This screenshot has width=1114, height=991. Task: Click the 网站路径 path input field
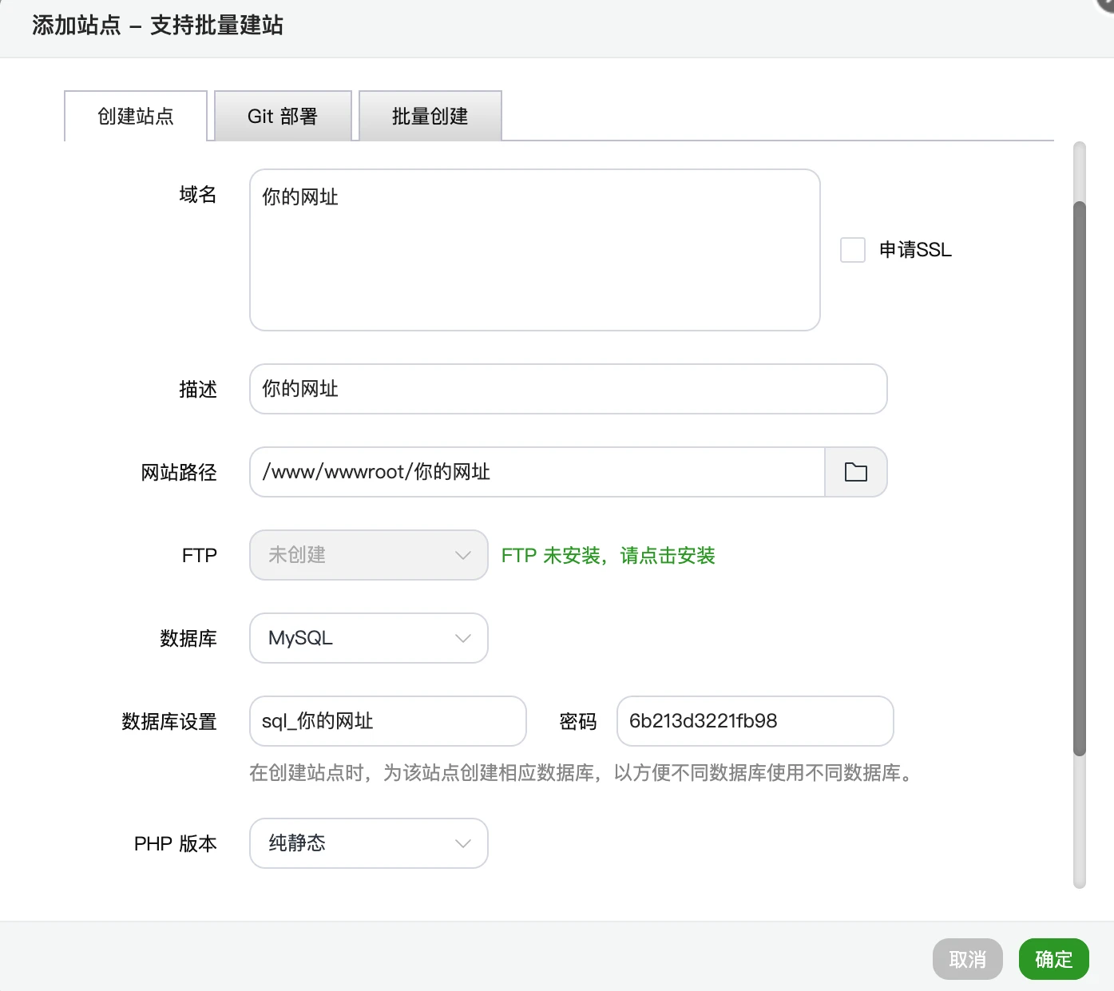pyautogui.click(x=537, y=472)
